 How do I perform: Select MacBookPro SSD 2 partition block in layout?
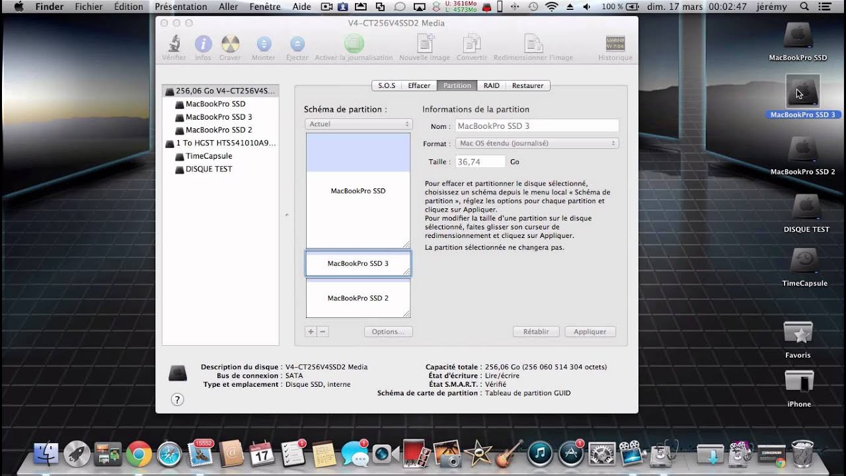point(358,298)
